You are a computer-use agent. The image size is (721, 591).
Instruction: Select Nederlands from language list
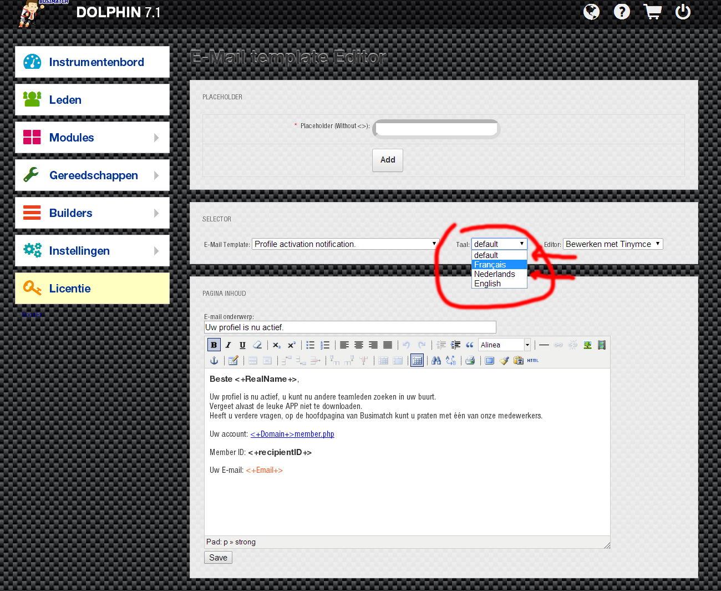point(495,274)
